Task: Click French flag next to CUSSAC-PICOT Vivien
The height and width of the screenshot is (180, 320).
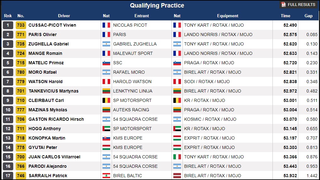Action: pyautogui.click(x=106, y=25)
